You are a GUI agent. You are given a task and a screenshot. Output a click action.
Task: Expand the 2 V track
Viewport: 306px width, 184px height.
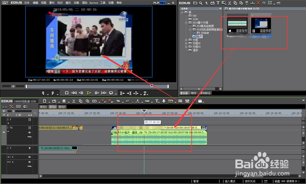click(x=8, y=123)
